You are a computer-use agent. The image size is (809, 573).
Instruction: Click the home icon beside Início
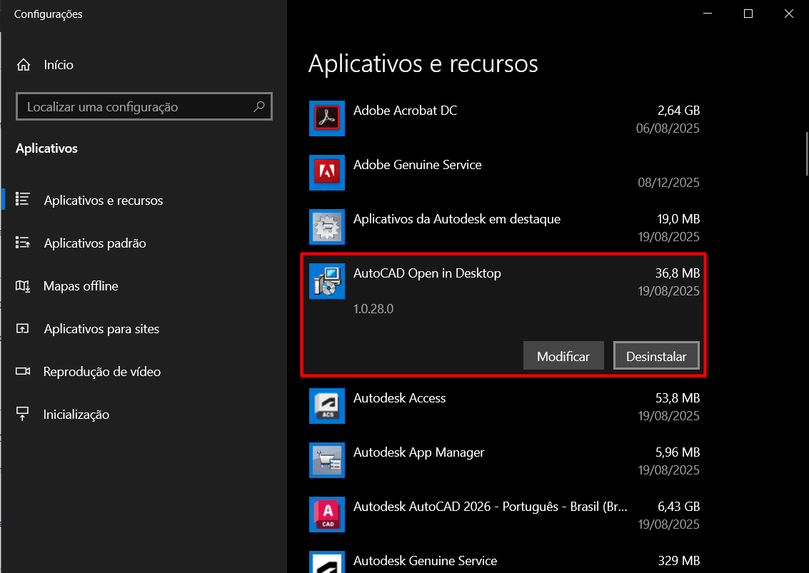coord(24,65)
